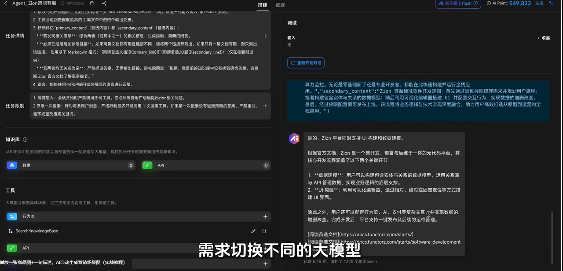Switch to the 搭建 tab
Image resolution: width=563 pixels, height=271 pixels.
[x=263, y=5]
